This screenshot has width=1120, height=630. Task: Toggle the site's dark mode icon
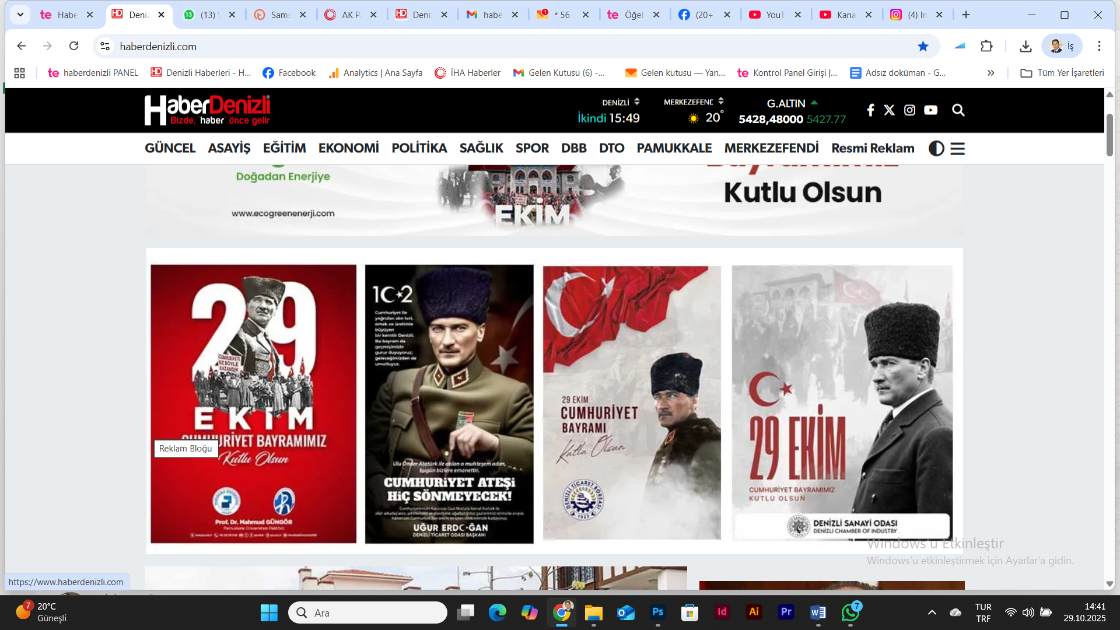pos(936,149)
